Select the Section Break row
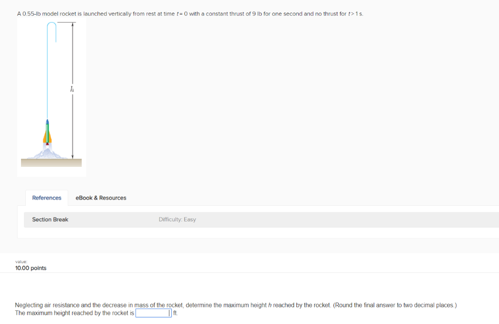This screenshot has width=499, height=324. 261,219
